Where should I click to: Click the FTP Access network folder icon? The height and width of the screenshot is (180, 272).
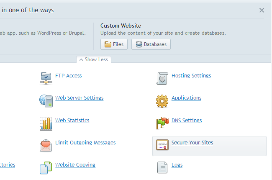(x=46, y=78)
